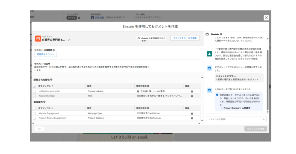The image size is (296, 154).
Task: Click horizontal scroll right arrow
Action: click(x=199, y=123)
